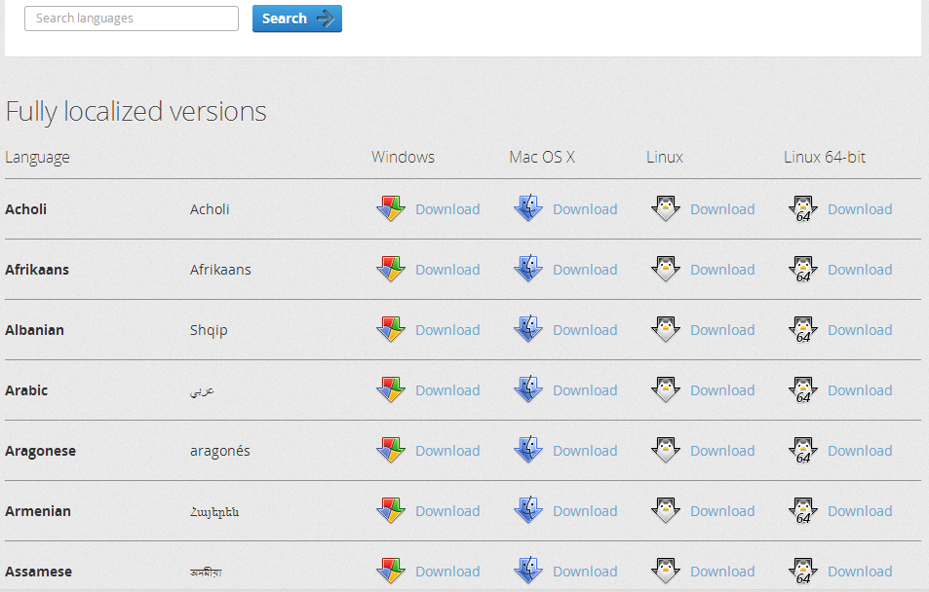Click the Windows icon in Aragonese row
929x592 pixels.
tap(391, 450)
